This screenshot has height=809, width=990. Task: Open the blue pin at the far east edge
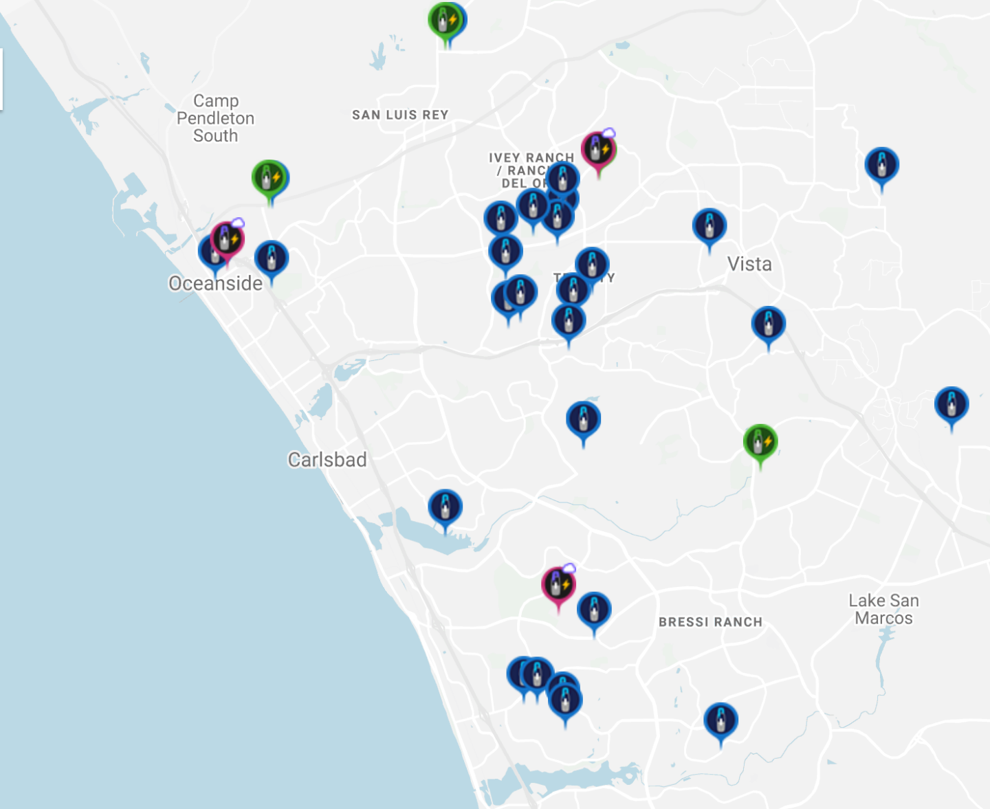[x=951, y=405]
